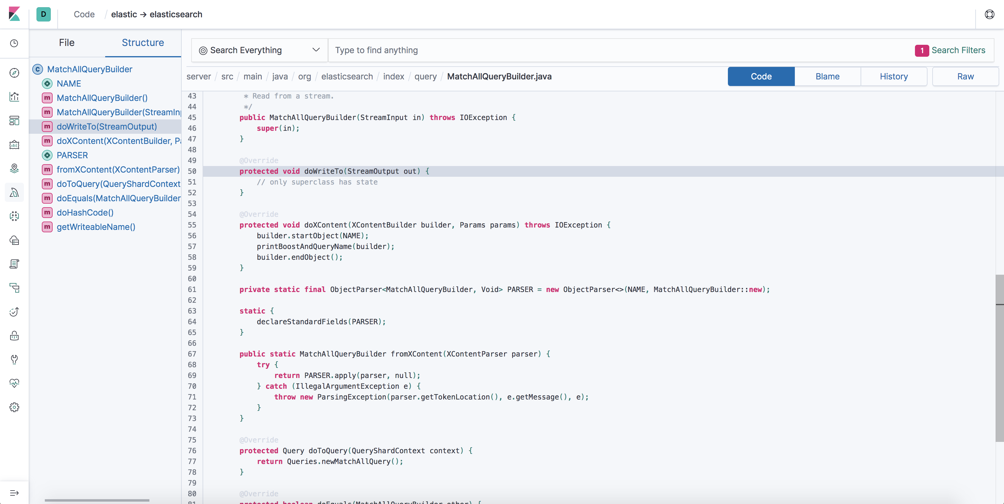The width and height of the screenshot is (1004, 504).
Task: Click the History button
Action: (894, 76)
